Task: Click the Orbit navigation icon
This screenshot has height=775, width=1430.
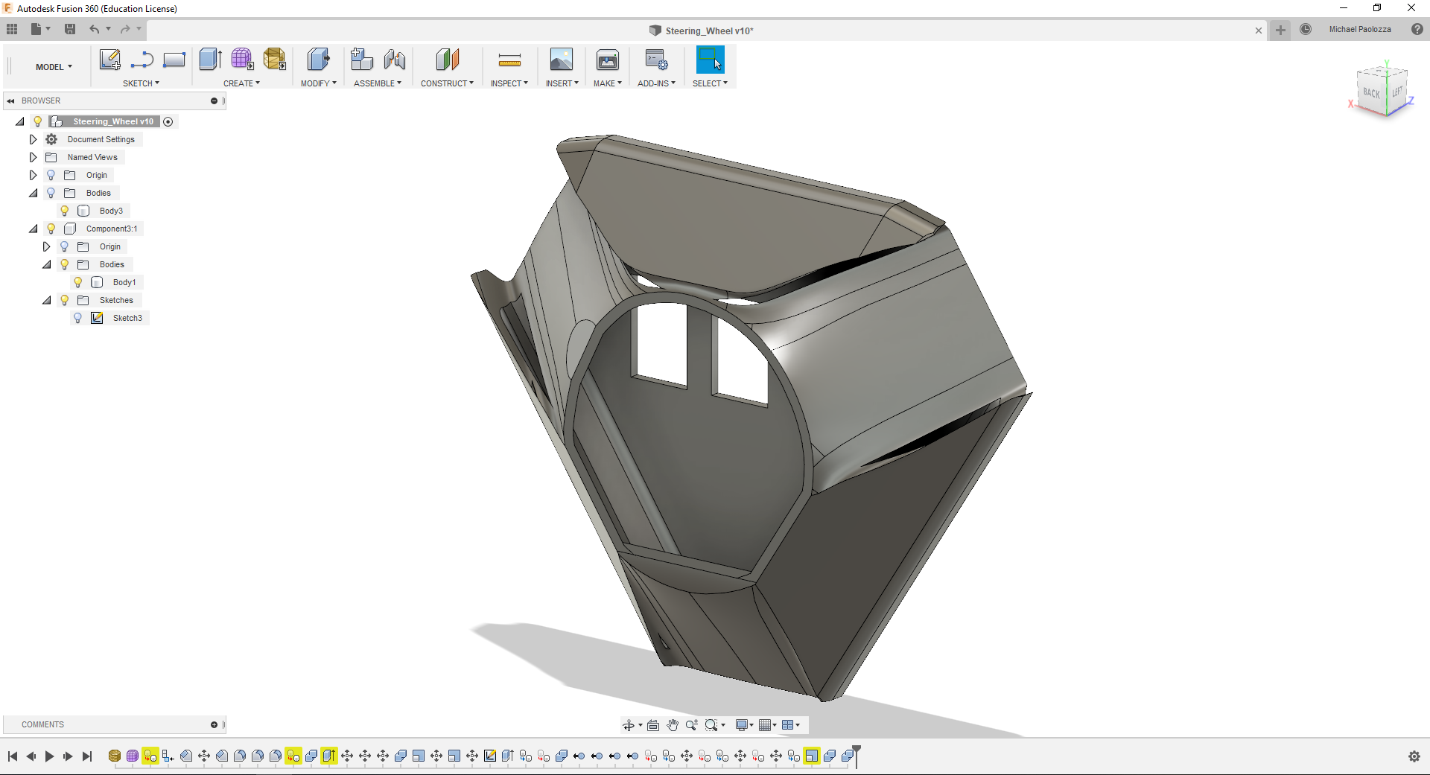Action: pyautogui.click(x=629, y=725)
